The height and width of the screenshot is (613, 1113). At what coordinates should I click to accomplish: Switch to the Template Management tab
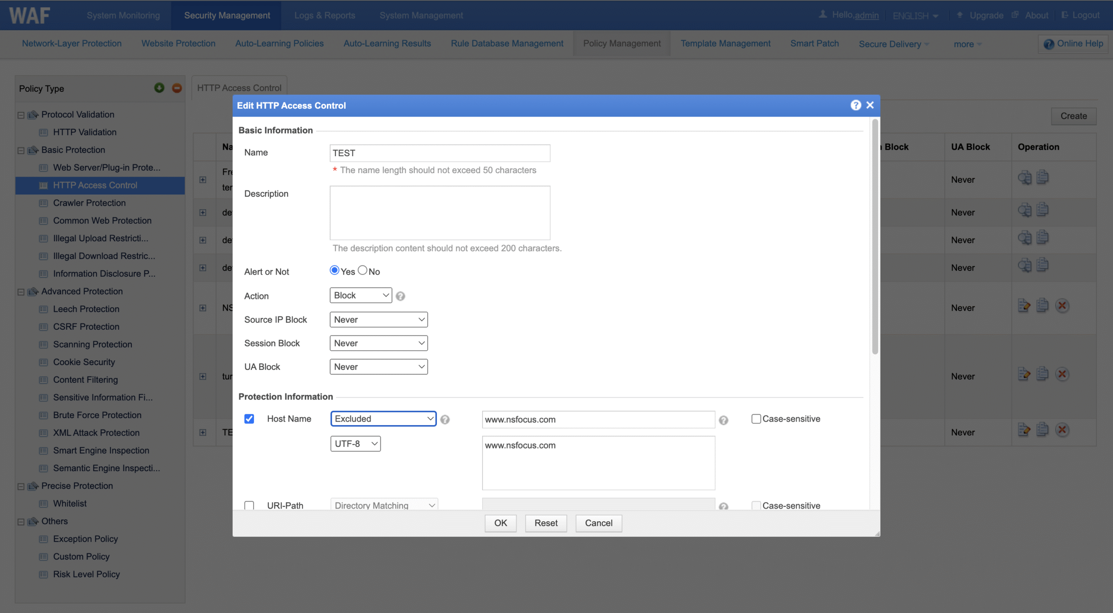point(725,44)
